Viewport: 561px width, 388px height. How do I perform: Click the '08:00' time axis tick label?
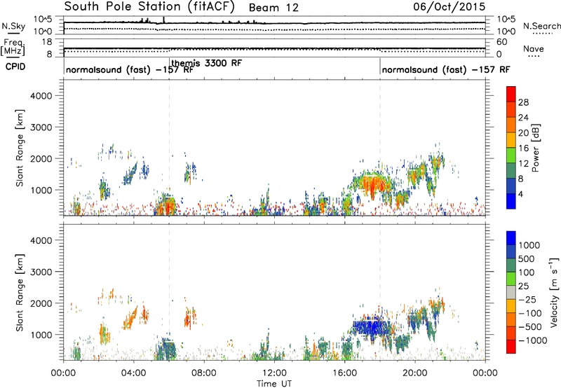pyautogui.click(x=204, y=373)
